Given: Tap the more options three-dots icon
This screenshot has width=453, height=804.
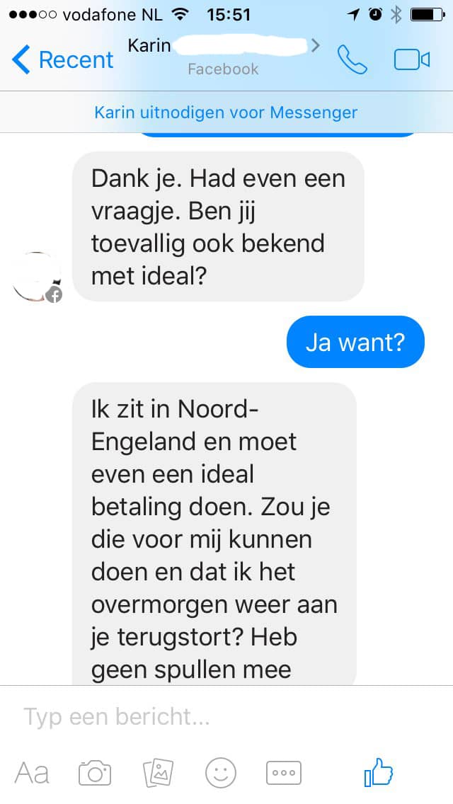Looking at the screenshot, I should [284, 773].
